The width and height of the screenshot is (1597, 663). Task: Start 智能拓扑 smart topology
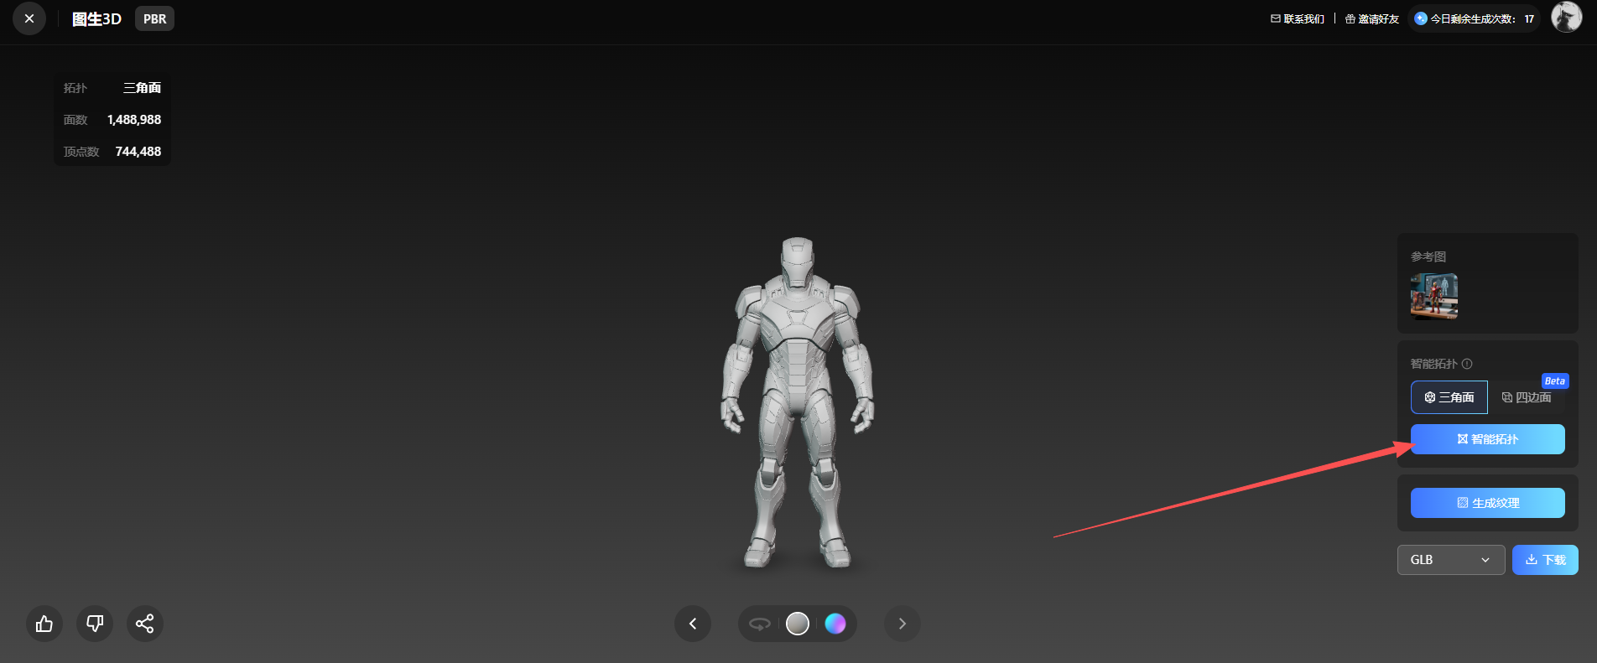1488,439
